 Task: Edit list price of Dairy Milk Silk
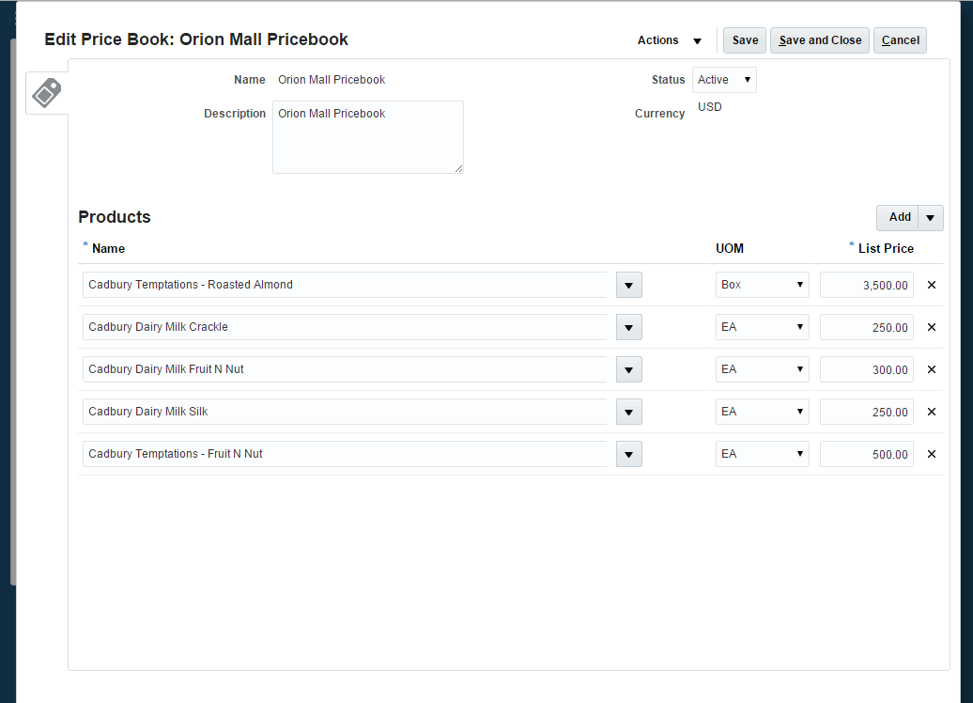click(866, 412)
